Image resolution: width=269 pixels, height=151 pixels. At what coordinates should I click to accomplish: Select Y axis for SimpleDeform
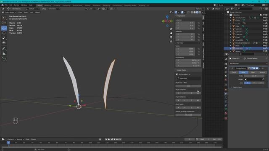(254, 83)
